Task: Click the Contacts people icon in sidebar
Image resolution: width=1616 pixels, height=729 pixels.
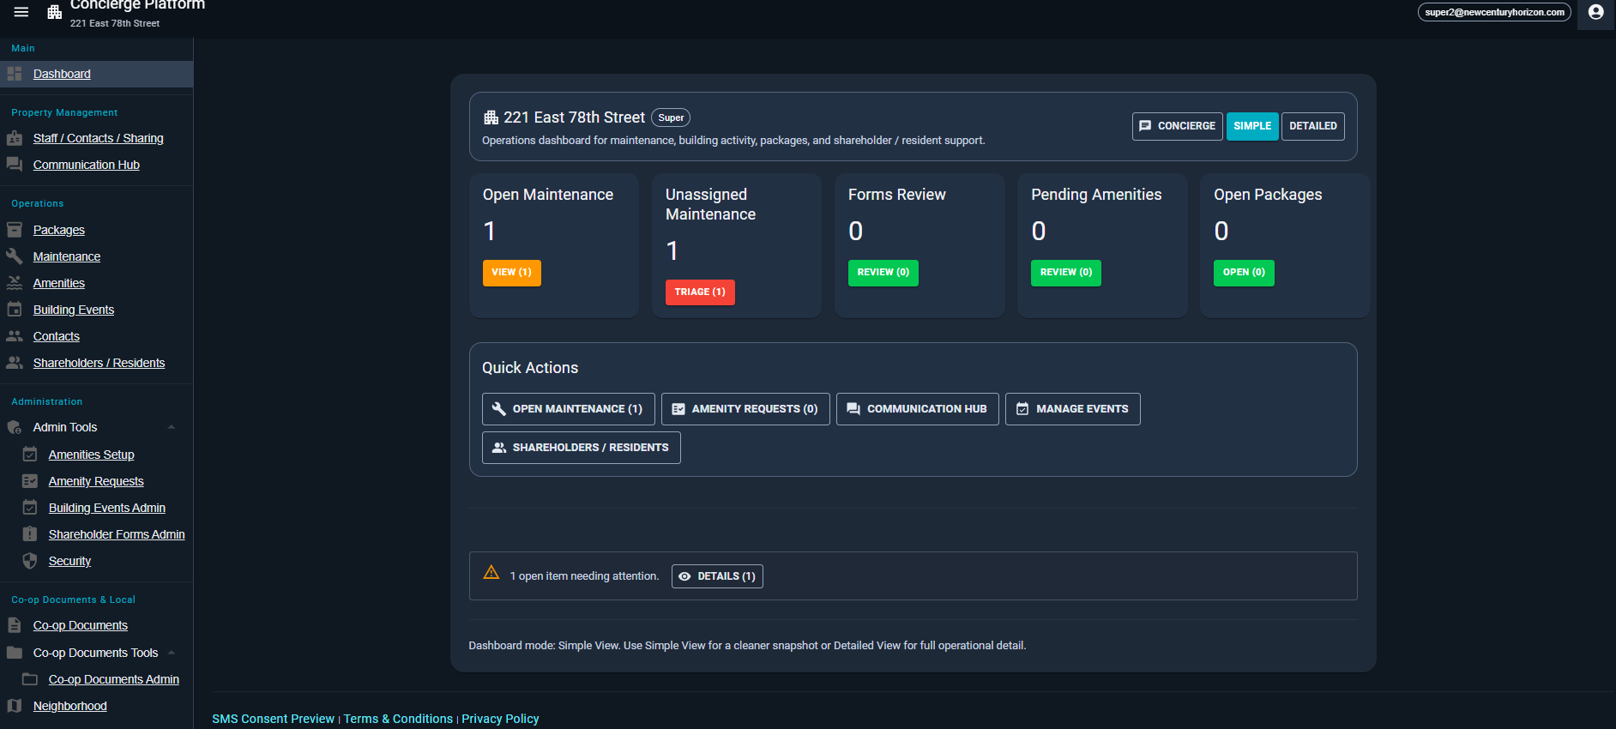Action: [x=15, y=336]
